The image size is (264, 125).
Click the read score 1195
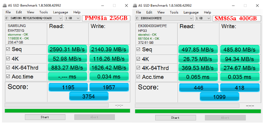pyautogui.click(x=68, y=87)
